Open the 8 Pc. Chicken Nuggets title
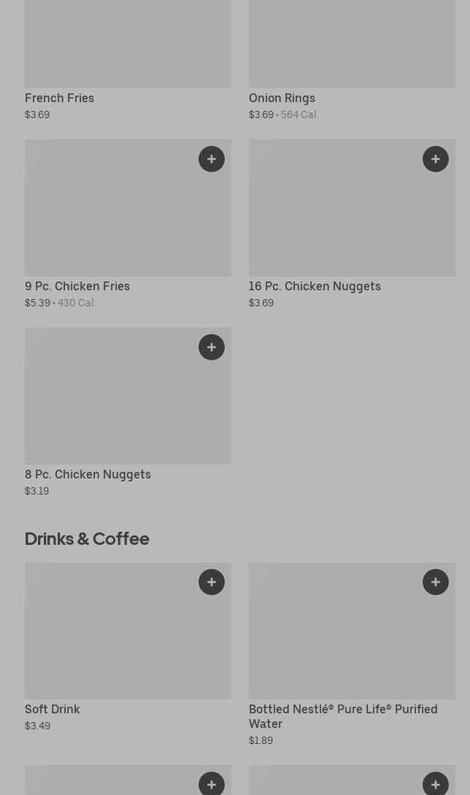Image resolution: width=470 pixels, height=795 pixels. pyautogui.click(x=88, y=474)
